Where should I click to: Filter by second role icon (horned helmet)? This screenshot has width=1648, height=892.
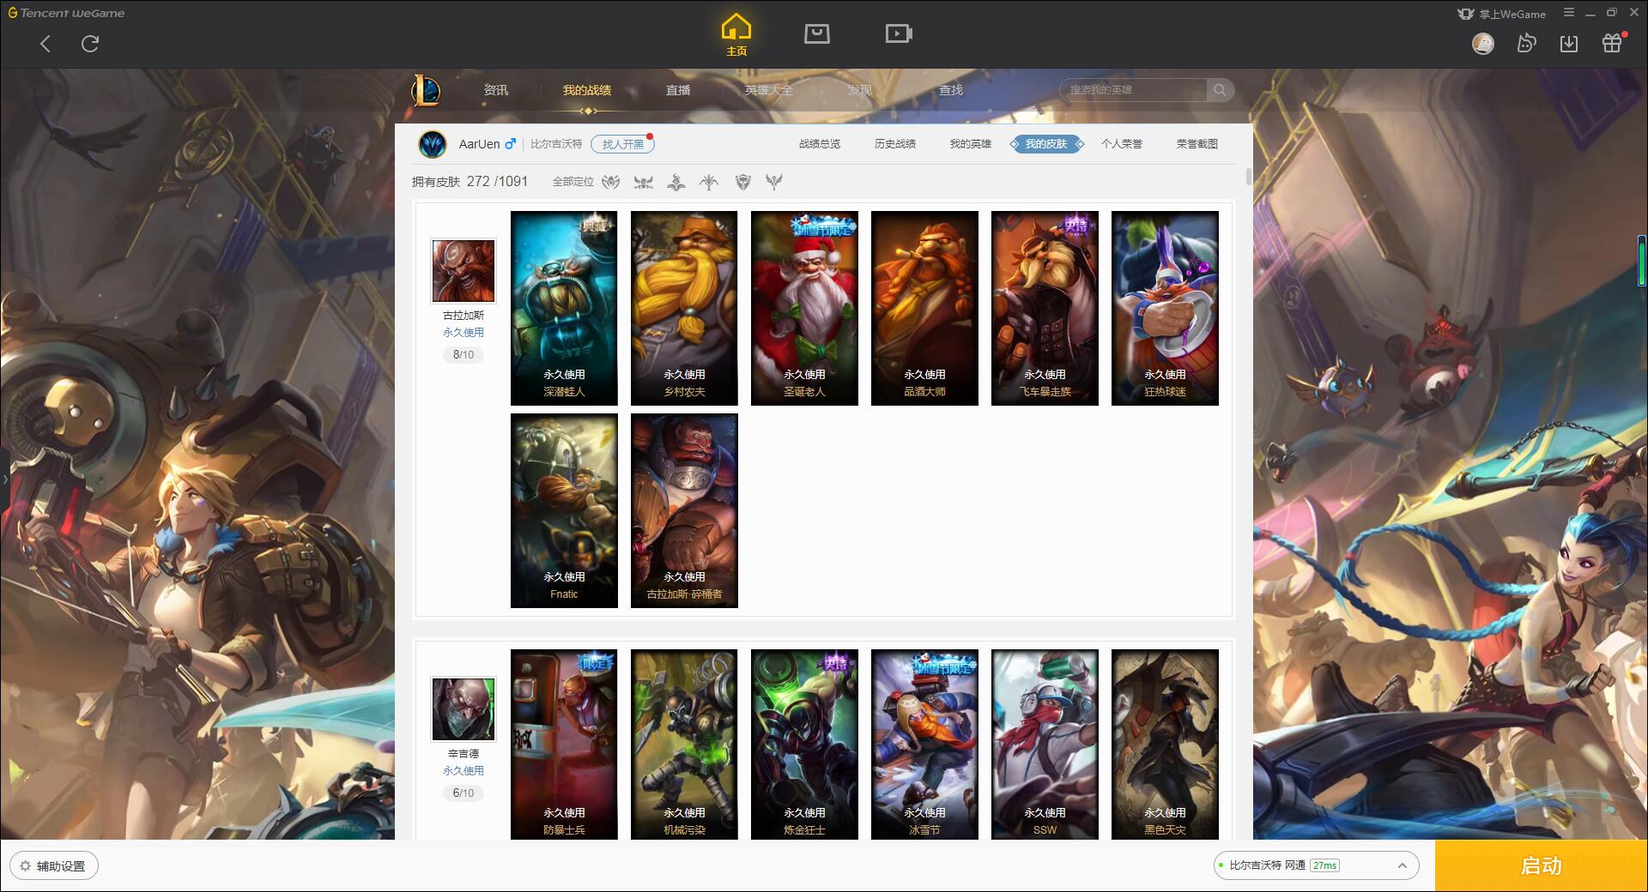tap(643, 182)
